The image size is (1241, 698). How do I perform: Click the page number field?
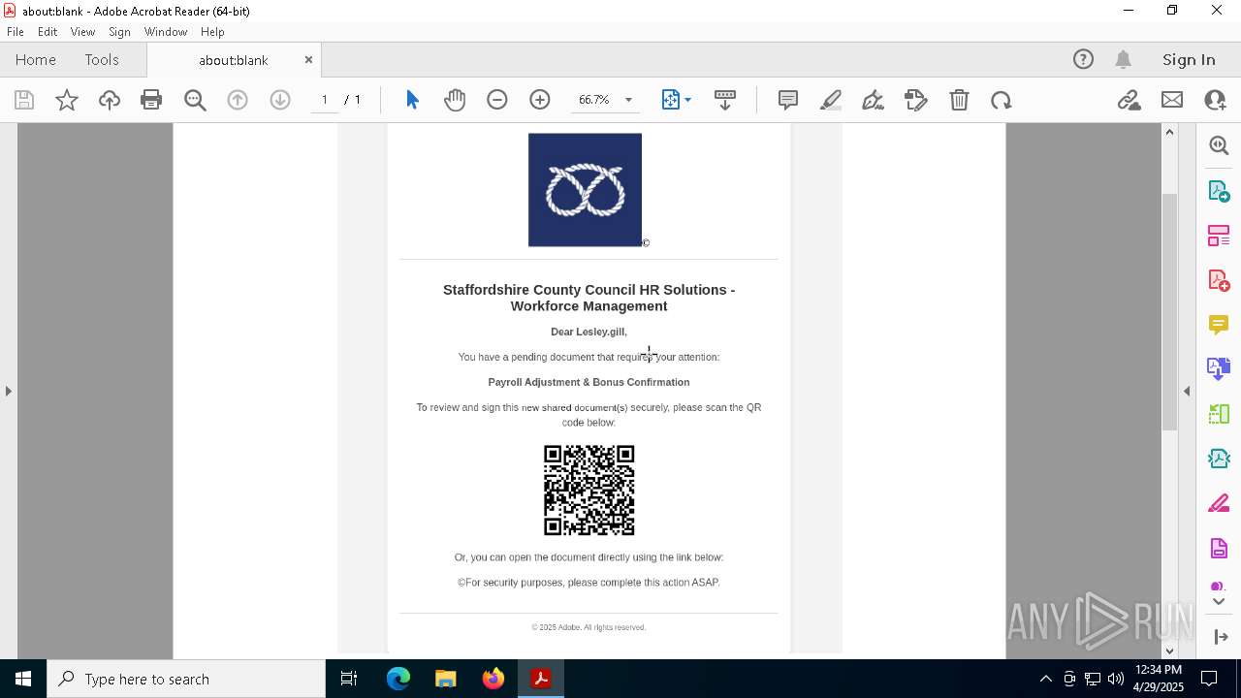click(x=325, y=100)
